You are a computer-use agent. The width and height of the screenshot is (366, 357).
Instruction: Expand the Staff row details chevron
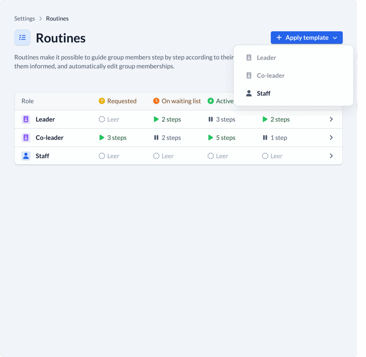pos(331,156)
